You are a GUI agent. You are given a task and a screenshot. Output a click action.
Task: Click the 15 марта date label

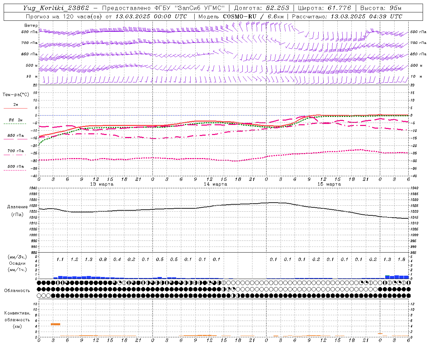(329, 184)
